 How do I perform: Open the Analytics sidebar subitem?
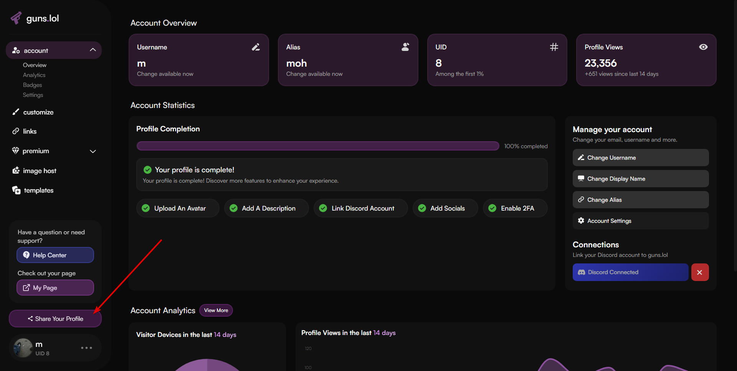pyautogui.click(x=34, y=75)
